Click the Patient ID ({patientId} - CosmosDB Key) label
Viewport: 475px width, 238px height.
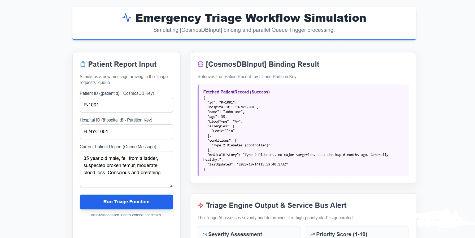[x=117, y=93]
